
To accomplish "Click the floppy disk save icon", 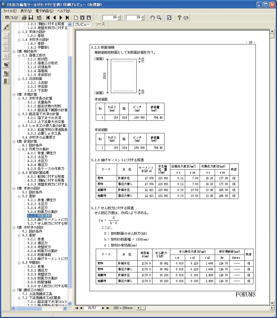I will point(31,18).
